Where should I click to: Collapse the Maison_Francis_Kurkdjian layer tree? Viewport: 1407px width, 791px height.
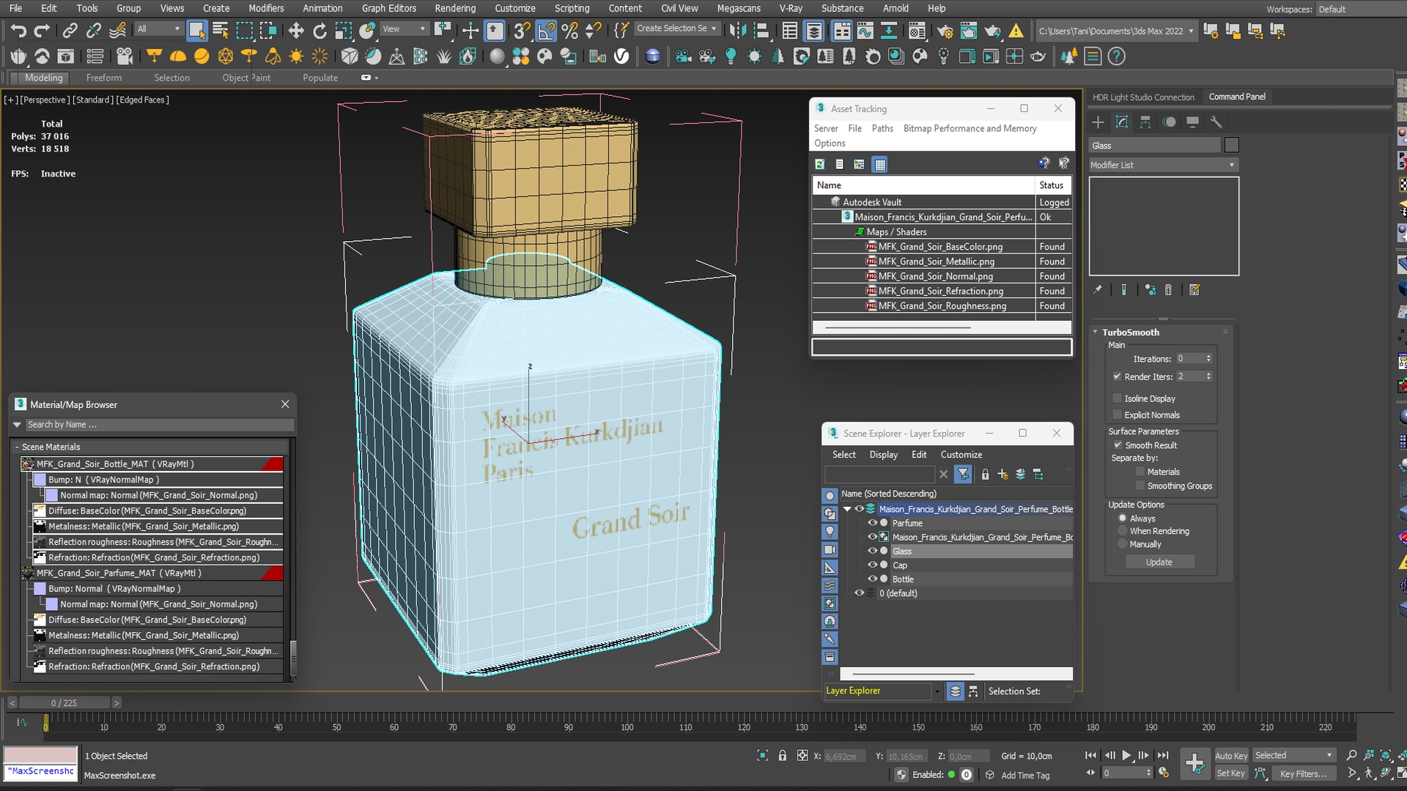pyautogui.click(x=847, y=509)
